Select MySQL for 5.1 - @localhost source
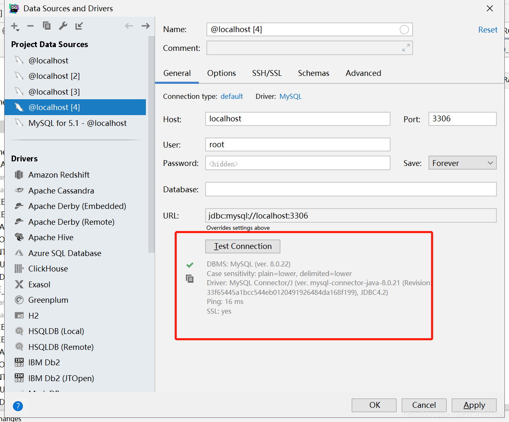The width and height of the screenshot is (509, 422). 75,123
